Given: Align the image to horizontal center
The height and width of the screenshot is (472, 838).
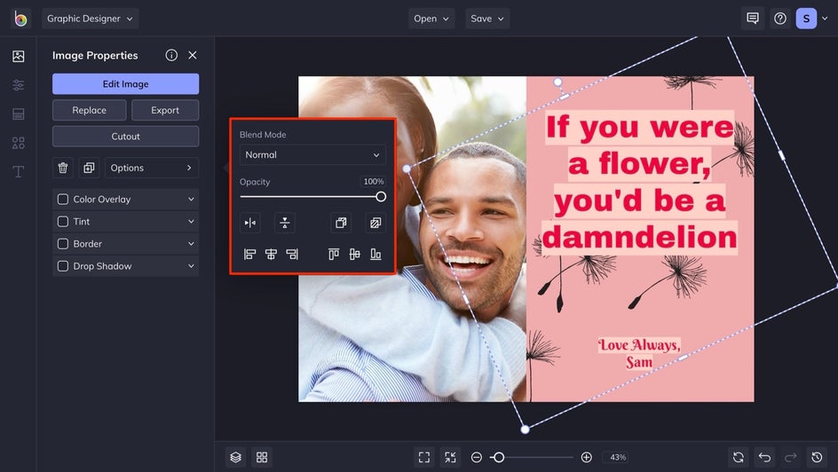Looking at the screenshot, I should coord(271,254).
